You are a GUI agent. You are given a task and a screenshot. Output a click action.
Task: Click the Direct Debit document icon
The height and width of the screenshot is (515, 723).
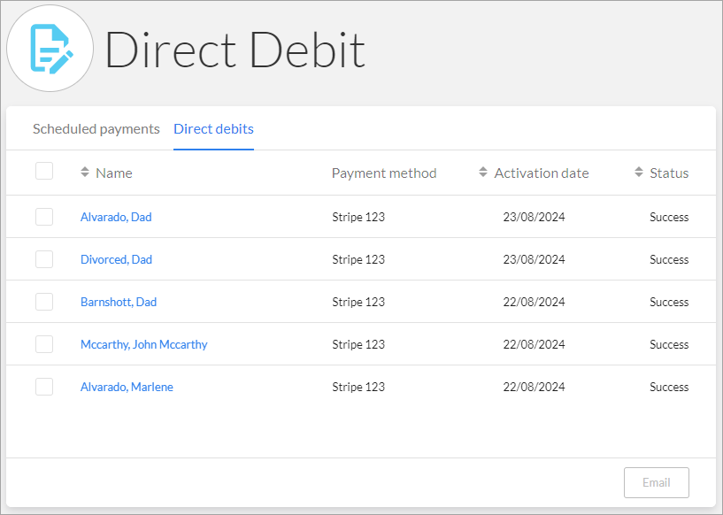(50, 49)
